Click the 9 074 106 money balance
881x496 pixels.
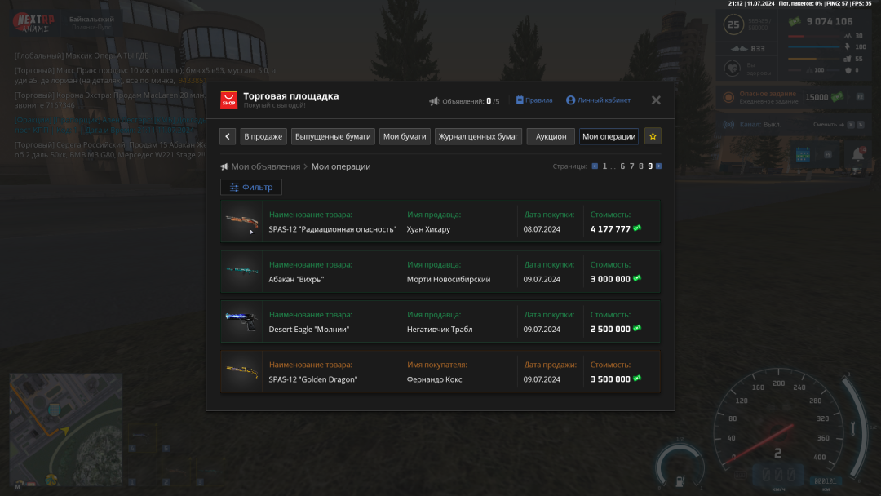tap(830, 22)
